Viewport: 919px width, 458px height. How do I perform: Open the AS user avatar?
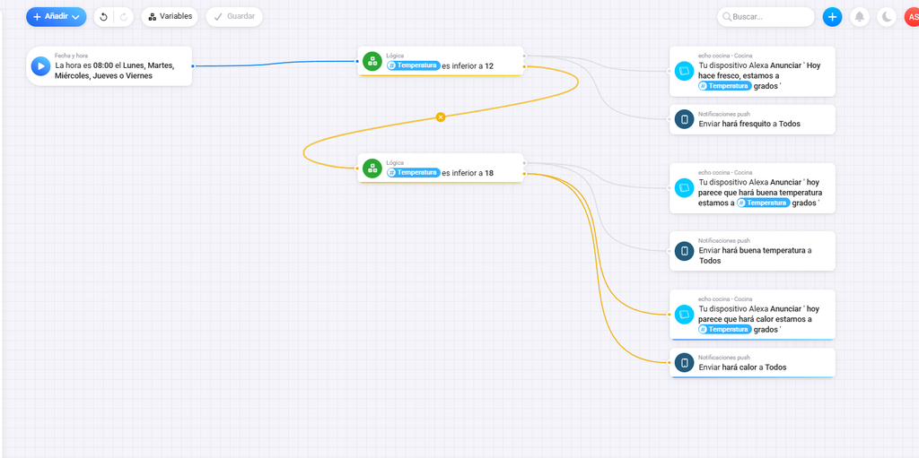coord(912,17)
